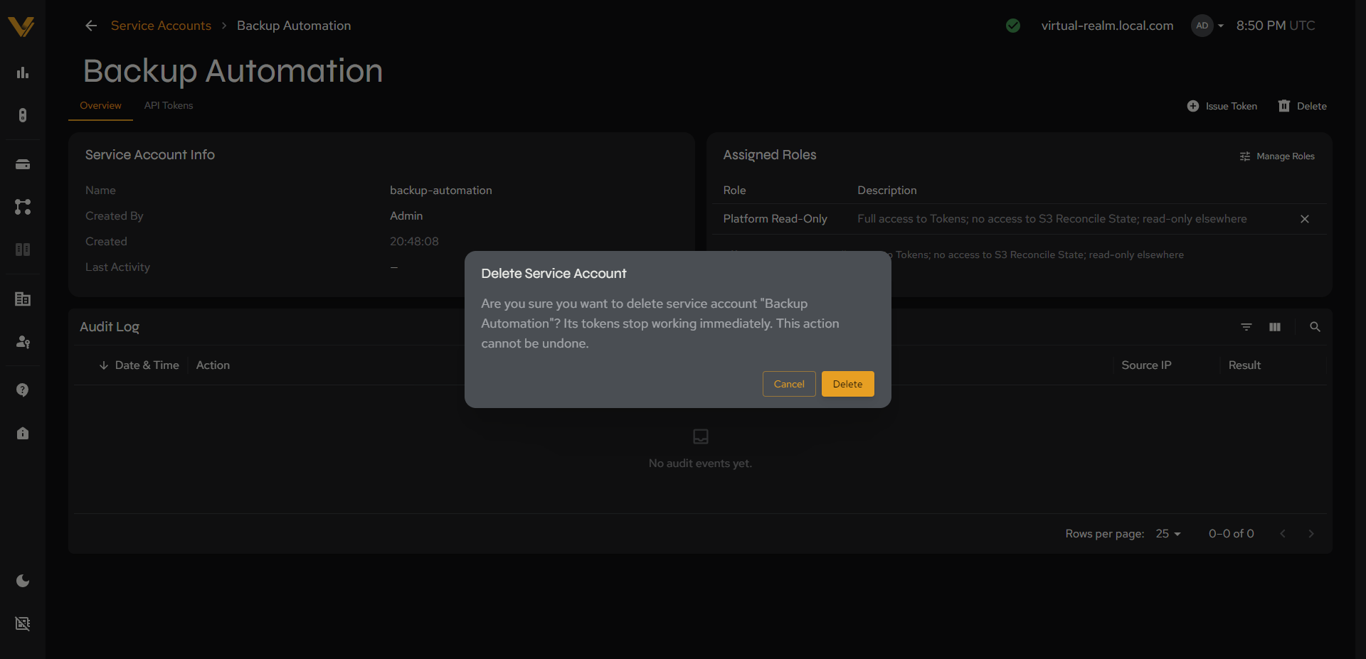
Task: Click the Description column header
Action: pos(887,191)
